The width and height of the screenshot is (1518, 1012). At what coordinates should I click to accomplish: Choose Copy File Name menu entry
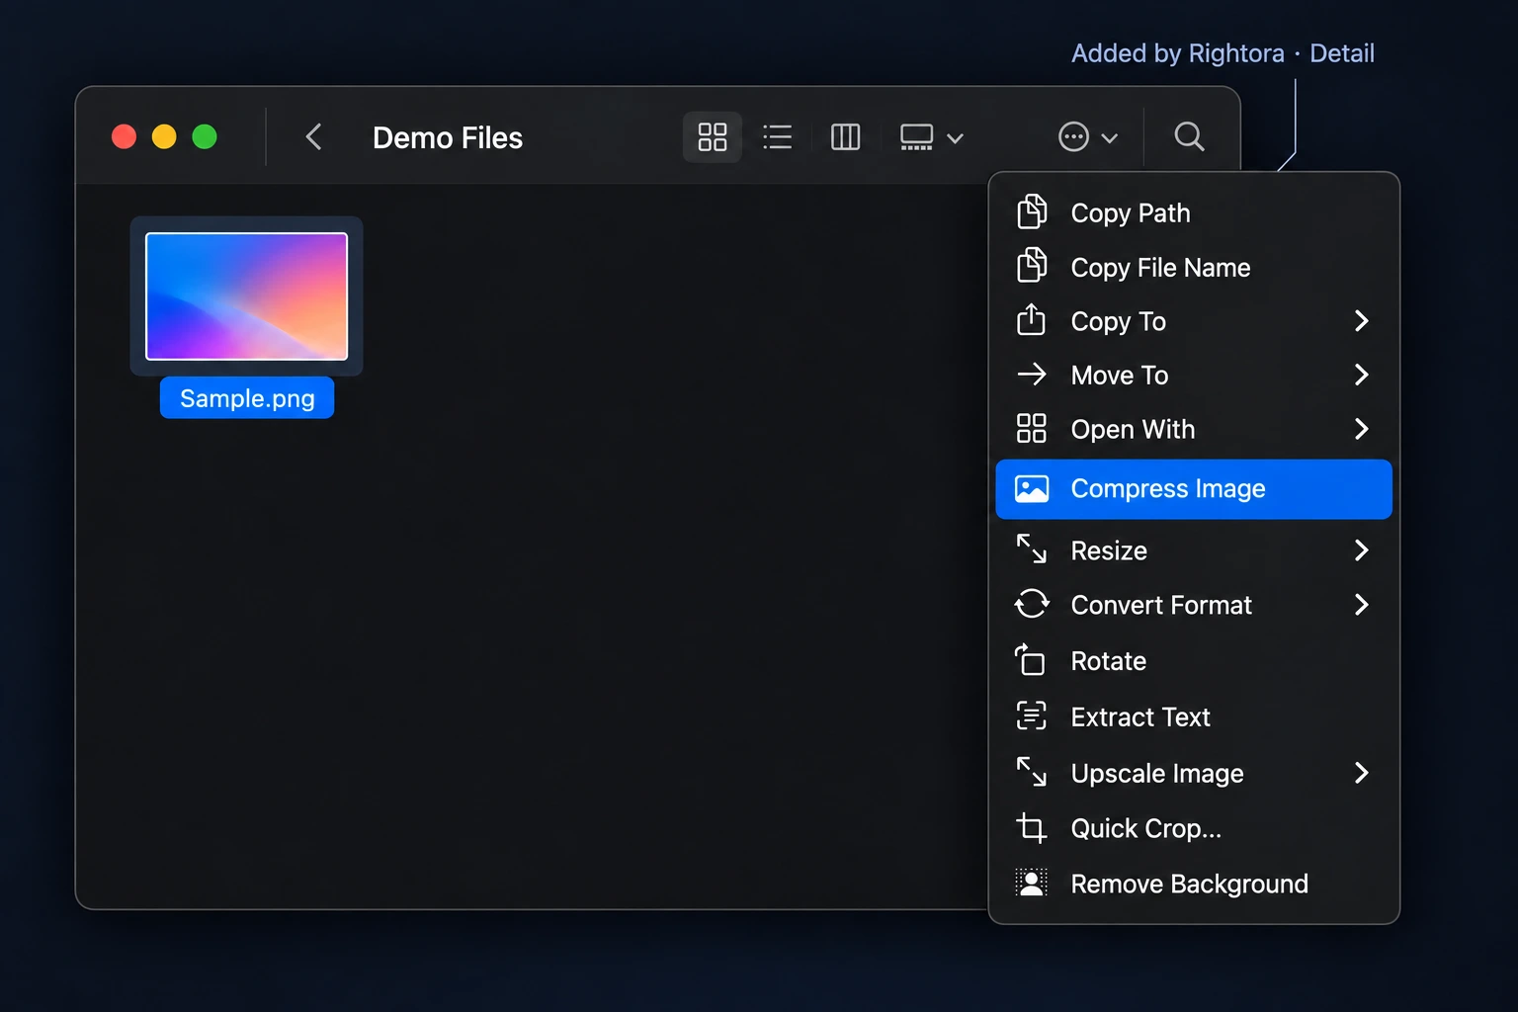[x=1194, y=267]
